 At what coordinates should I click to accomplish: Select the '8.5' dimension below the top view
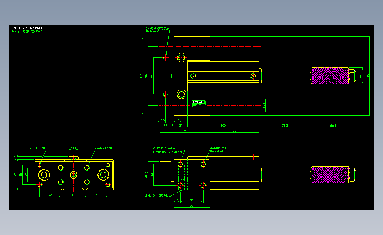[x=163, y=120]
